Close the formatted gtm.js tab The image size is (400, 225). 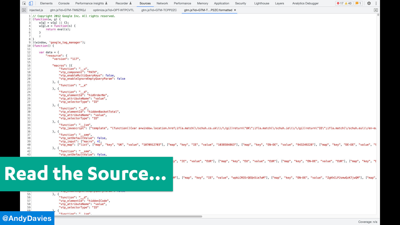tap(235, 10)
